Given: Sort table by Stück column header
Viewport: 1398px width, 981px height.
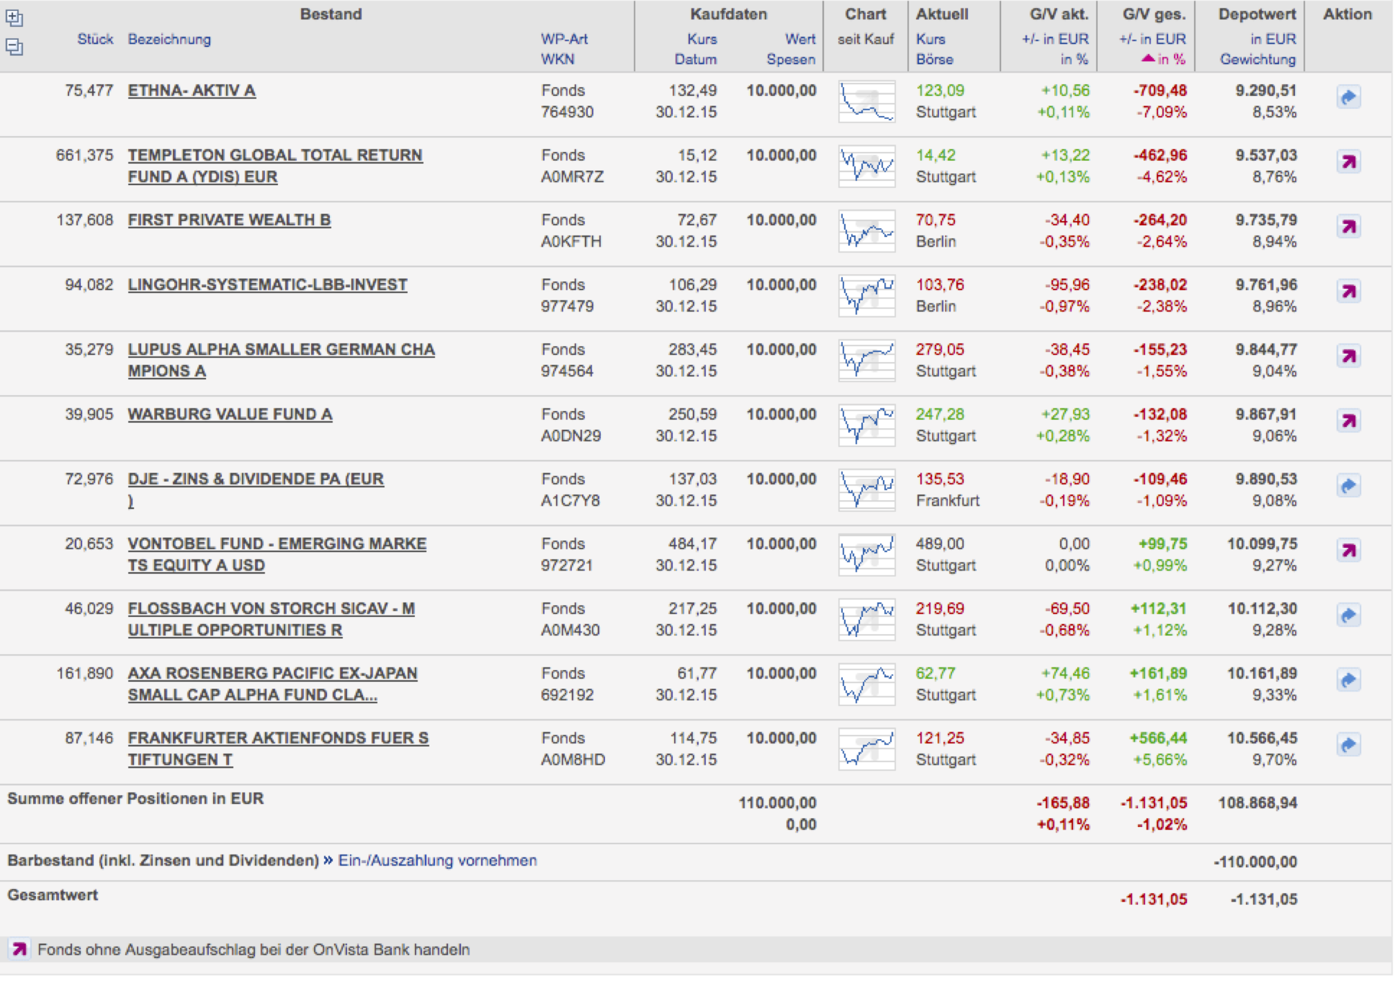Looking at the screenshot, I should coord(95,39).
